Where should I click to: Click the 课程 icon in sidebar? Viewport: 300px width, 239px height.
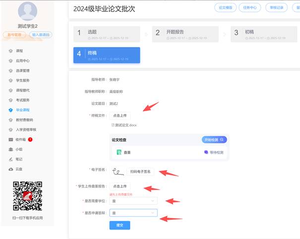pyautogui.click(x=10, y=51)
